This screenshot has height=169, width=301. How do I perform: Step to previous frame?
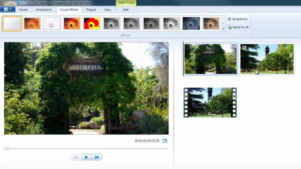click(76, 157)
